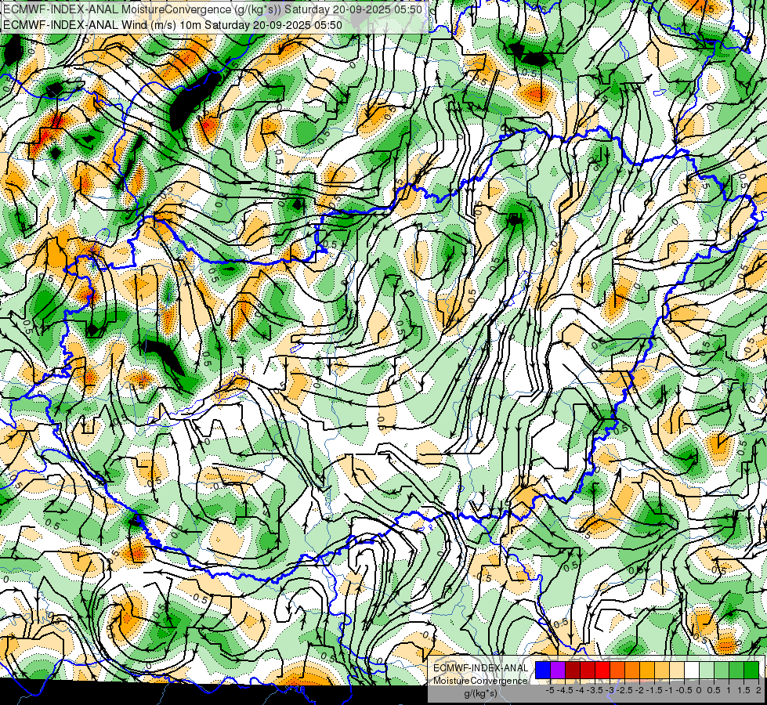Select the purple legend swatch
This screenshot has height=705, width=767.
click(558, 671)
